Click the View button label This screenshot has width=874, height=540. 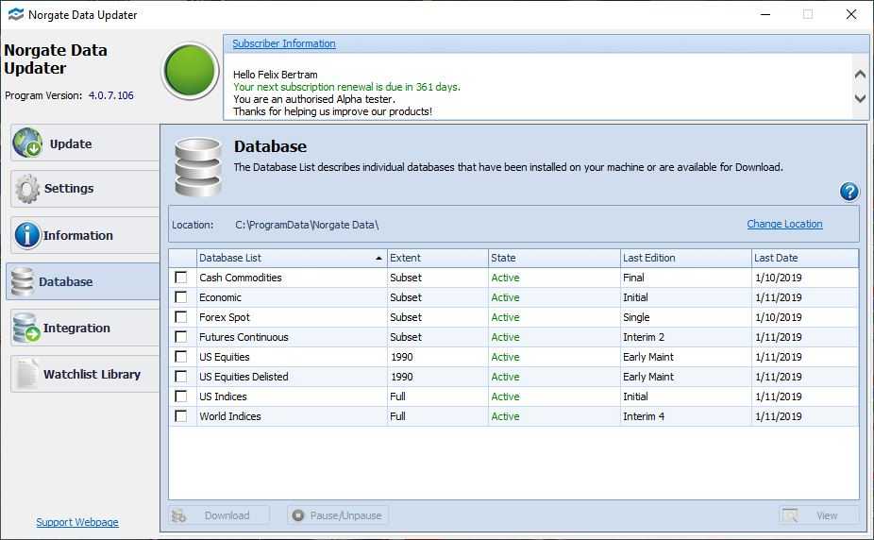point(827,515)
